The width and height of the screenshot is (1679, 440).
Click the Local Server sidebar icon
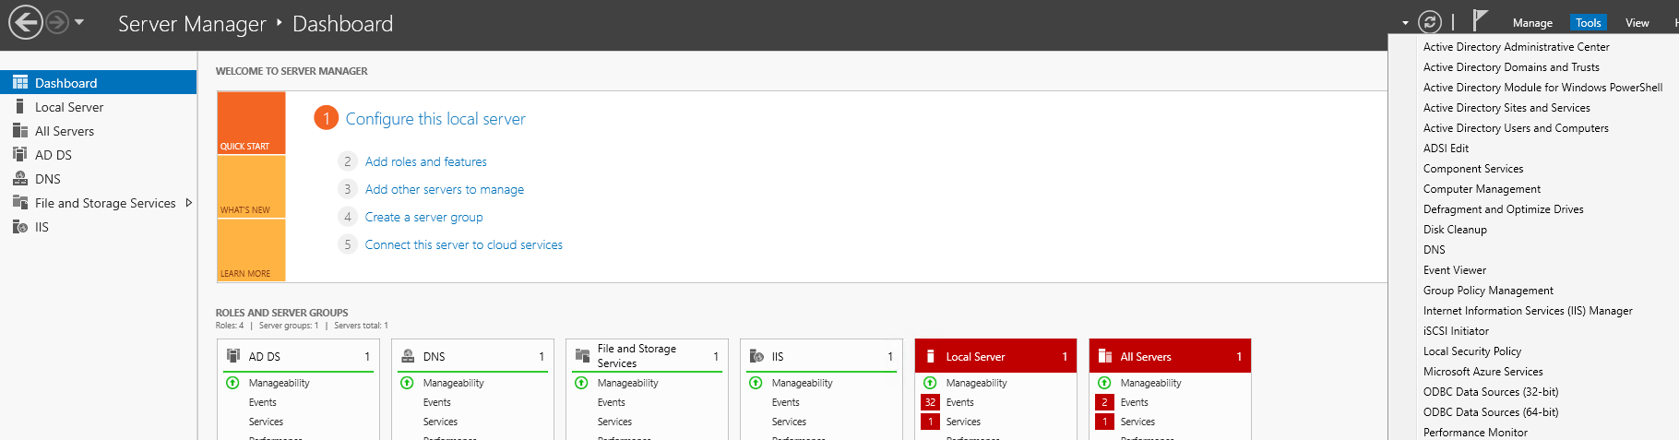20,107
